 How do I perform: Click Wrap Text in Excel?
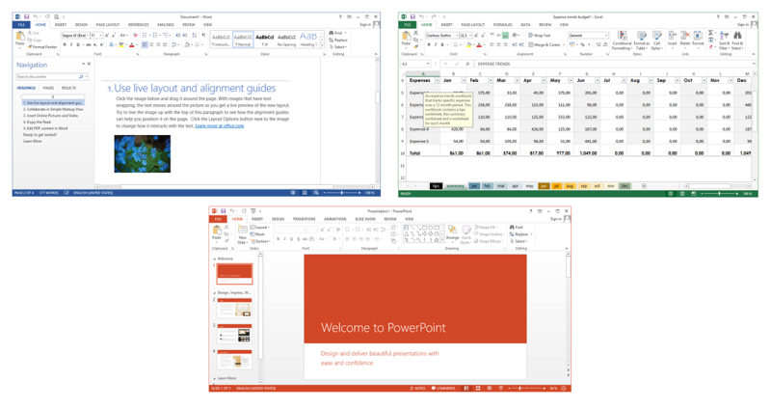pos(540,36)
